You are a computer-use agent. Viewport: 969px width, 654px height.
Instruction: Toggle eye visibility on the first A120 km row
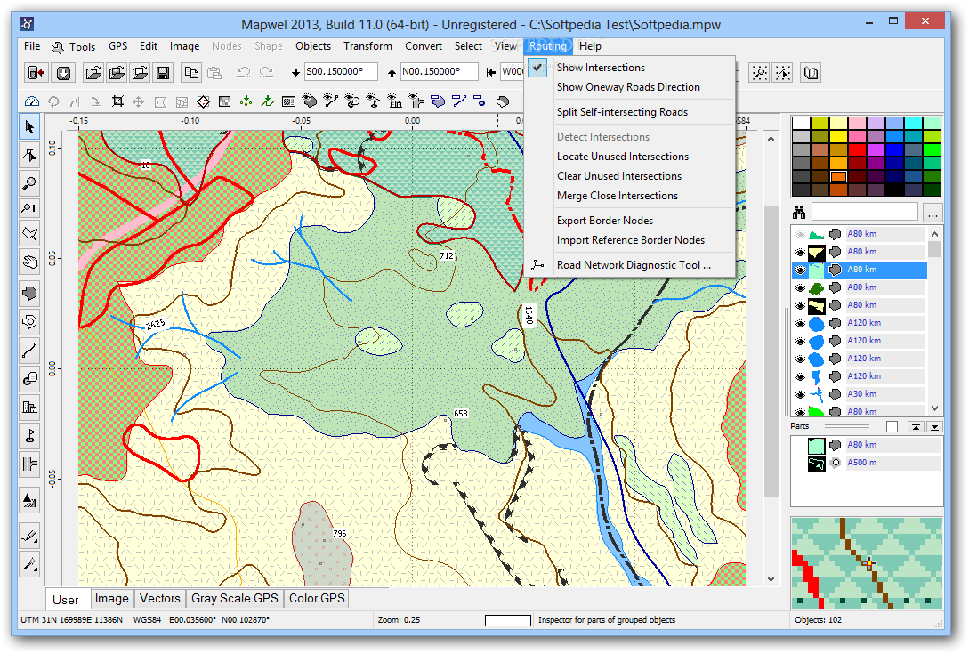coord(800,323)
